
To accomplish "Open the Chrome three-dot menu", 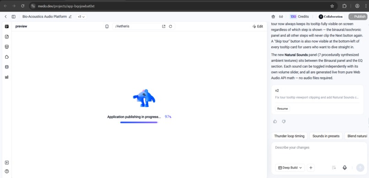I will (366, 6).
